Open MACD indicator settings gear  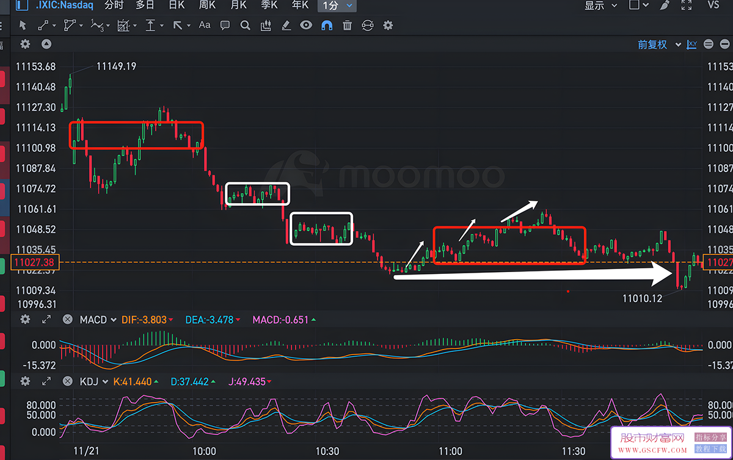click(25, 319)
